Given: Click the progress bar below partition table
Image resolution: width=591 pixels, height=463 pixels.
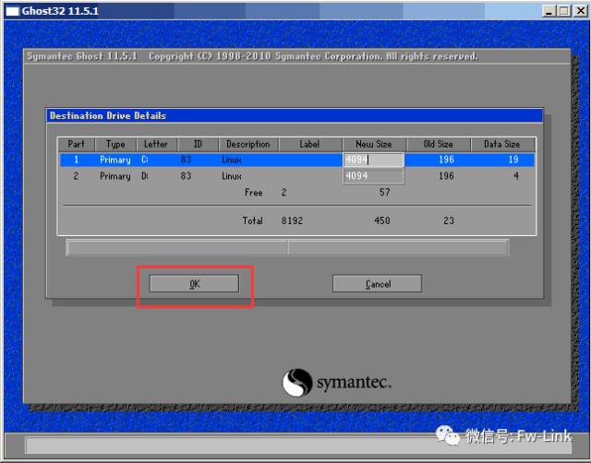Looking at the screenshot, I should pyautogui.click(x=287, y=248).
